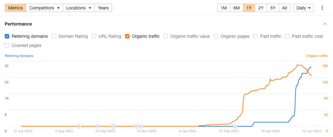Enable the Domain Rating checkbox
The height and width of the screenshot is (137, 333).
[54, 36]
